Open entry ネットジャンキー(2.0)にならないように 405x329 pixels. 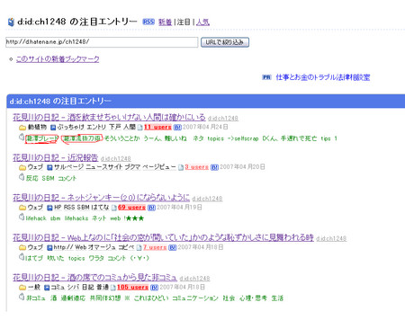click(x=102, y=197)
